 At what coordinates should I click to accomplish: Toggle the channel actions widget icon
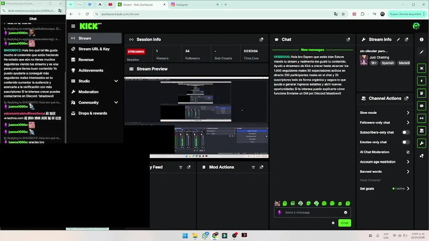tap(422, 131)
